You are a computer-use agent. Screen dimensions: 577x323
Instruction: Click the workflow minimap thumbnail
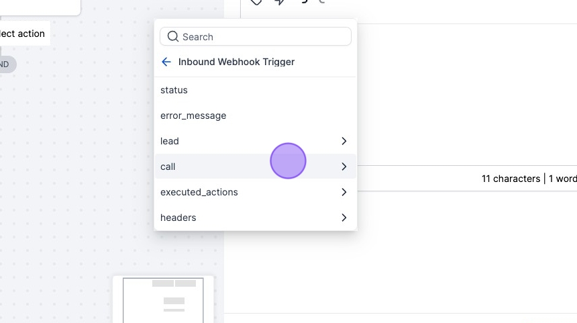pyautogui.click(x=163, y=299)
